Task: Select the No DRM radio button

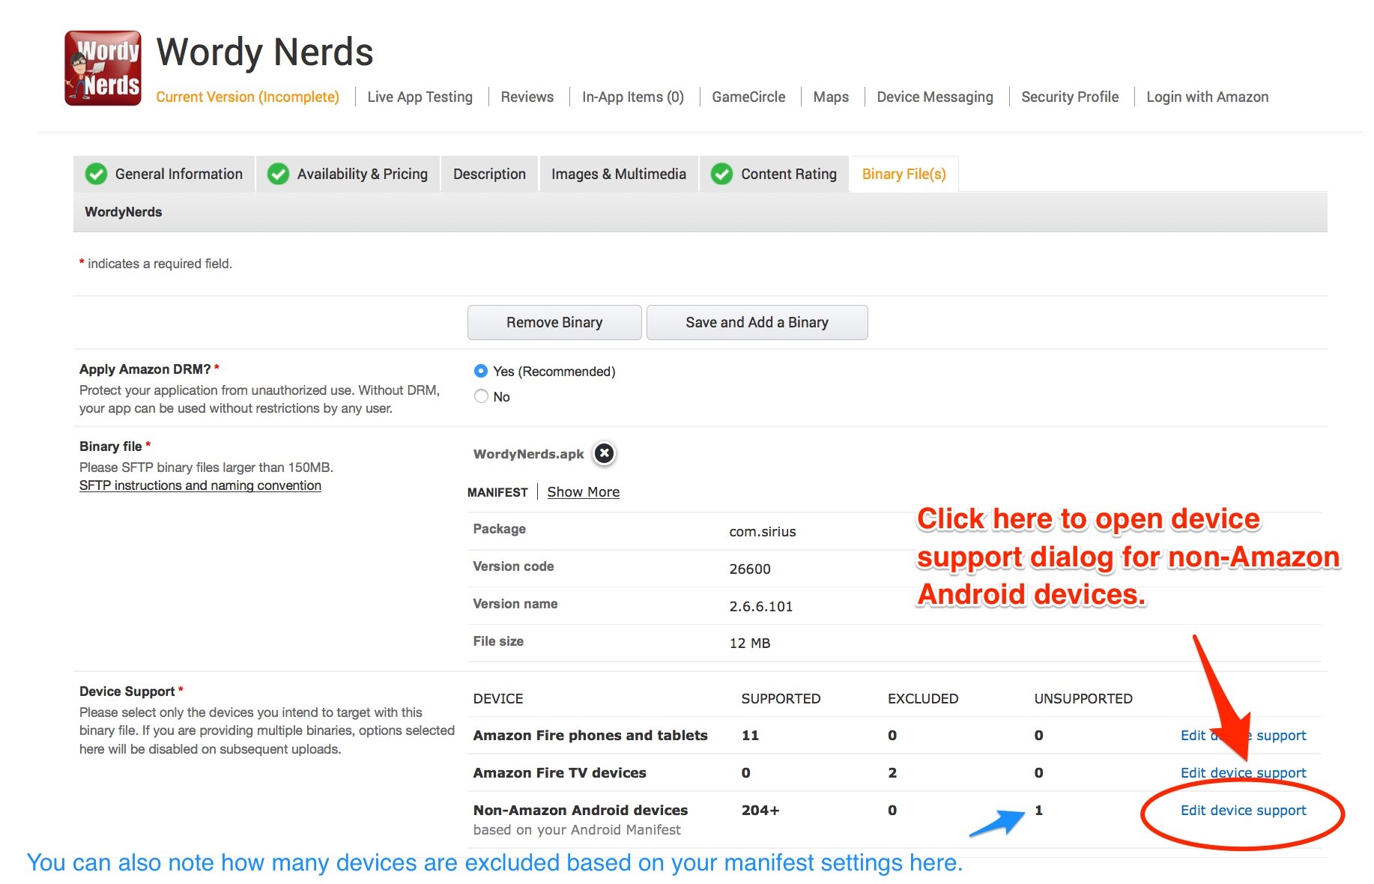Action: tap(481, 396)
